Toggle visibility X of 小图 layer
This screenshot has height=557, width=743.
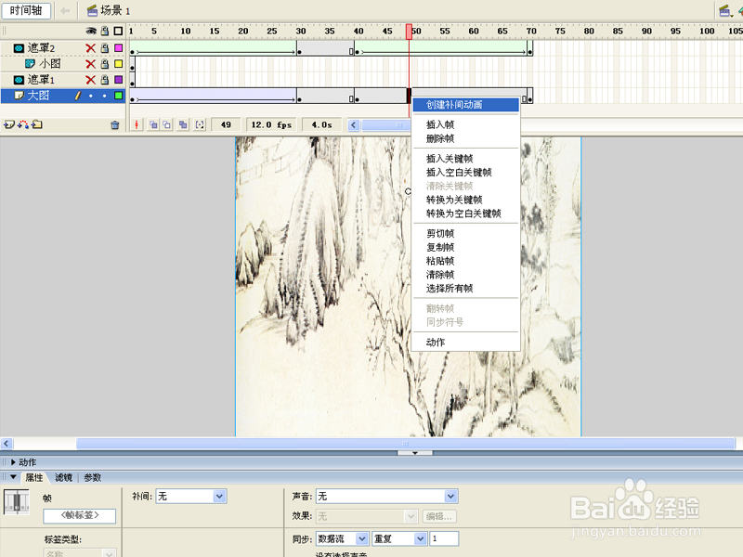90,63
